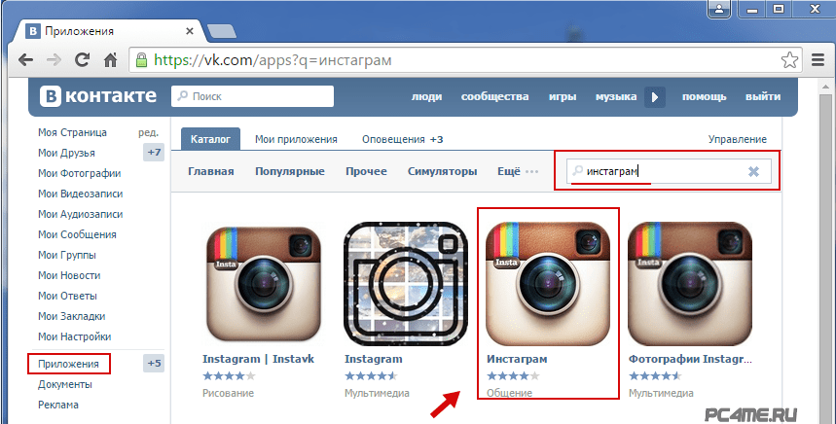Switch to Мои приложения tab

(x=296, y=139)
